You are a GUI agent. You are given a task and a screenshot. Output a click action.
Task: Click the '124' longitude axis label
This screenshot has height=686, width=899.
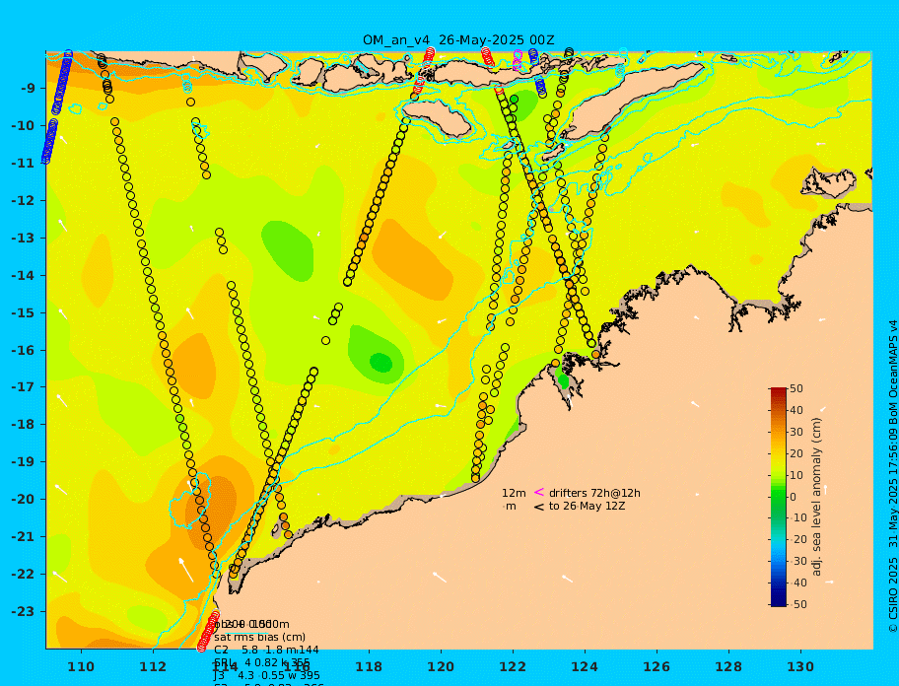585,666
